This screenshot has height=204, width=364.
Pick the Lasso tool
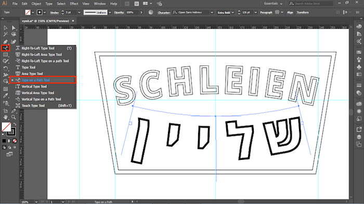point(14,35)
